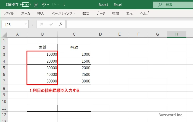Click the search magnifier icon
The width and height of the screenshot is (193, 122).
[160, 5]
